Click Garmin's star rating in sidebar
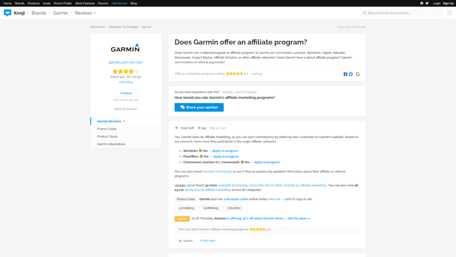This screenshot has height=257, width=456. (x=126, y=71)
